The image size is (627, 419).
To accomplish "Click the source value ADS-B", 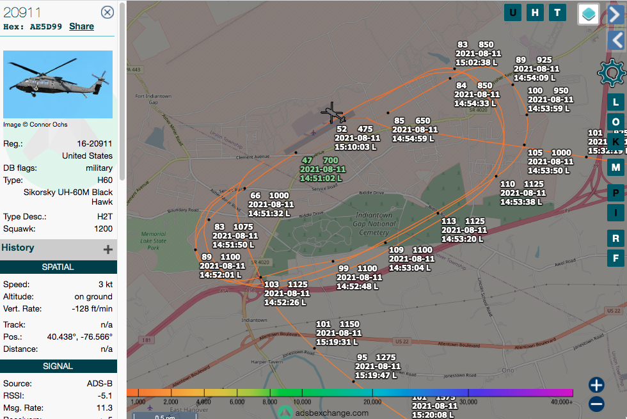I will pos(100,383).
